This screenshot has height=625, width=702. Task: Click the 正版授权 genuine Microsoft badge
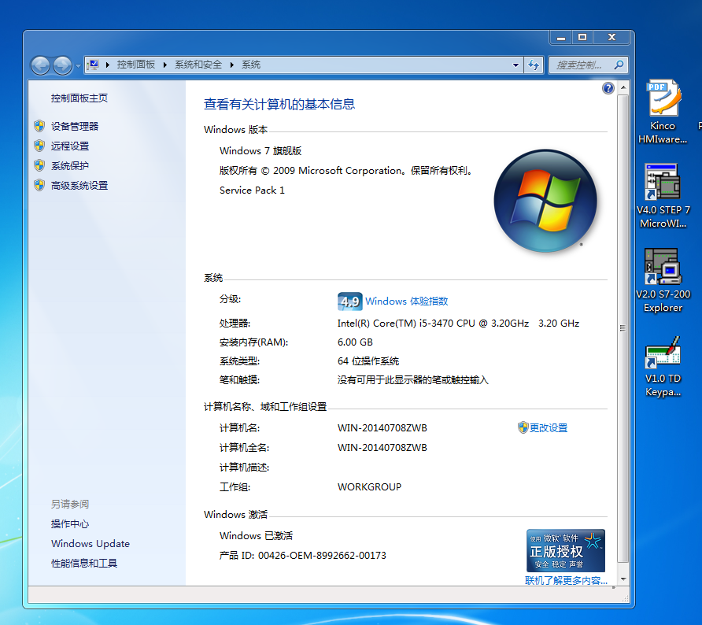[565, 551]
